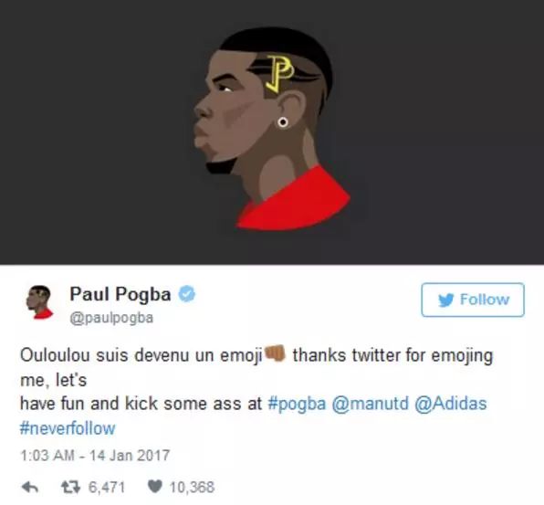Click the fist emoji in tweet text
Screen dimensions: 544x505
pyautogui.click(x=275, y=353)
